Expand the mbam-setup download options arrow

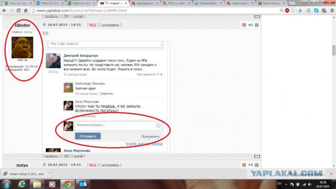[49, 173]
